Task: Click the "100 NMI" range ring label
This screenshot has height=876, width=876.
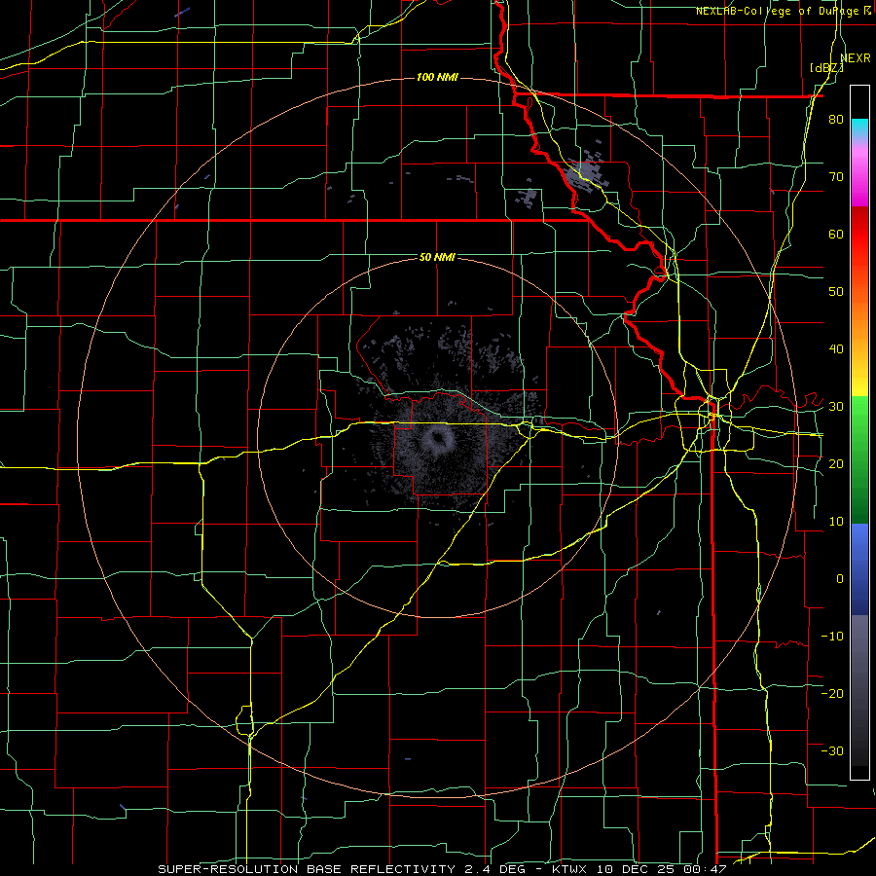Action: (x=437, y=77)
